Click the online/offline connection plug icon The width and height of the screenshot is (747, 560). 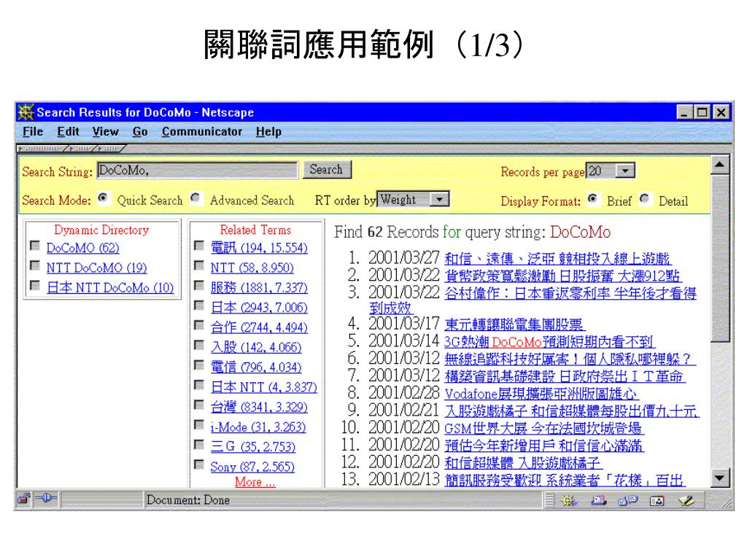[x=46, y=499]
